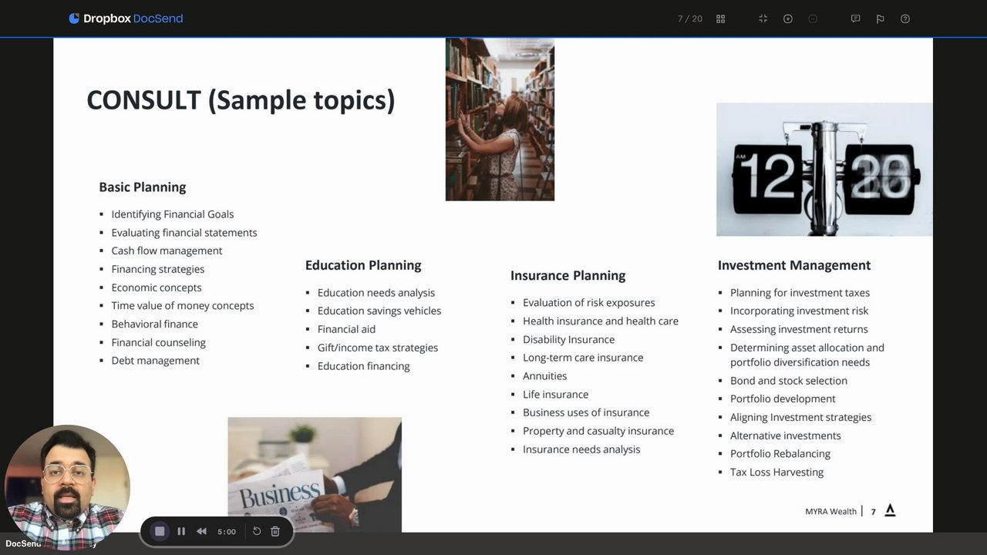Click 'Education financing' bullet
The height and width of the screenshot is (555, 987).
point(364,366)
